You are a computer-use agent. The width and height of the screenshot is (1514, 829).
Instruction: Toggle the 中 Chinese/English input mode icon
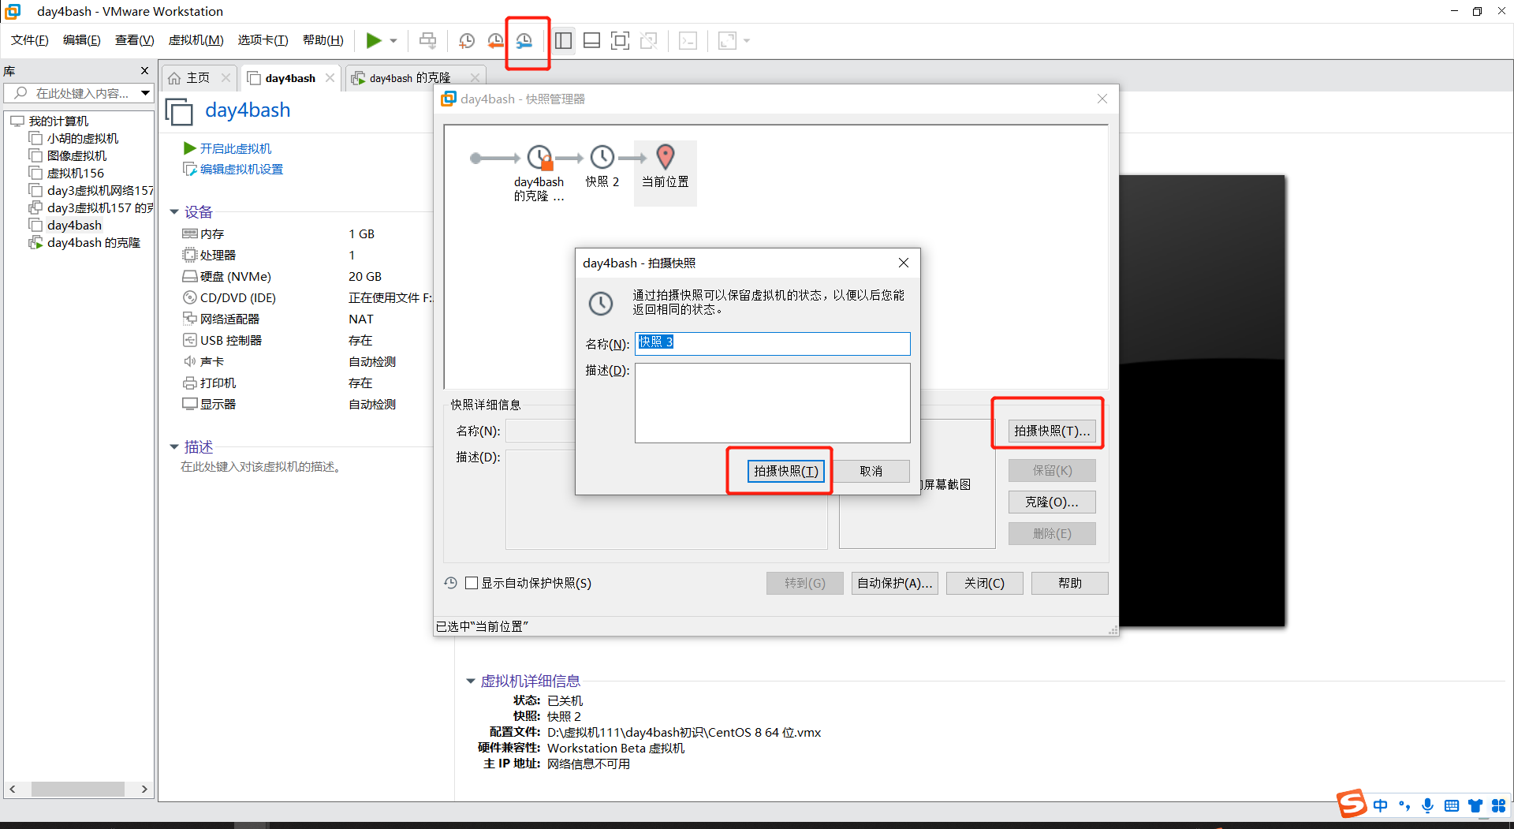[x=1380, y=805]
